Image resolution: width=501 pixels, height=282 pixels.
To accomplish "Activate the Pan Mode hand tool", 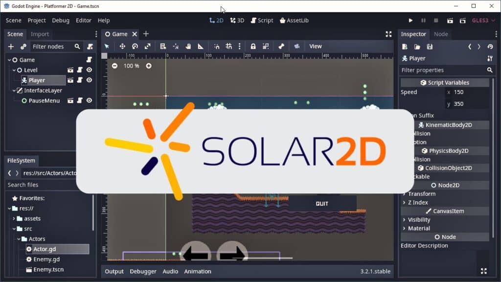I will (188, 47).
